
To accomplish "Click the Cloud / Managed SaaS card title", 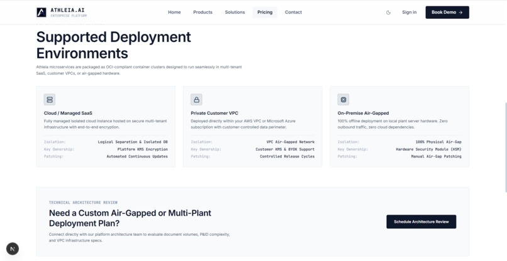I will tap(68, 113).
